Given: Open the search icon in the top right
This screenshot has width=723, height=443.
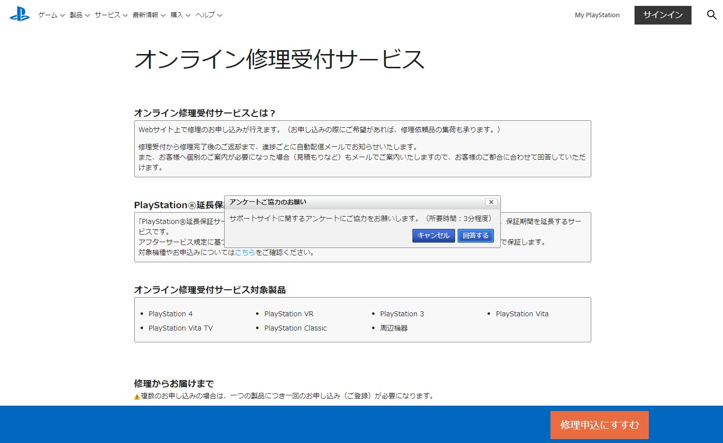Looking at the screenshot, I should coord(711,15).
